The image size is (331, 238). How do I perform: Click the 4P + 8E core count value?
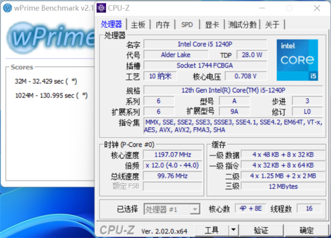(x=250, y=209)
